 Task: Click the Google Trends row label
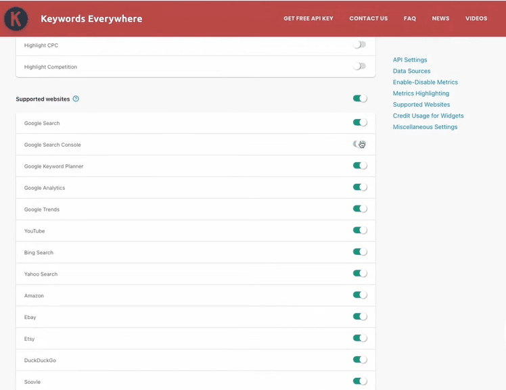[42, 210]
